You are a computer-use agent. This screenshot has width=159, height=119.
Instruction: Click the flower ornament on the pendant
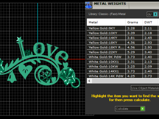[x=68, y=76]
